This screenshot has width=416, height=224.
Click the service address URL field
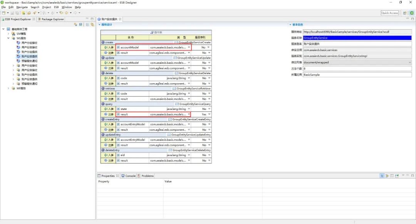pos(357,32)
